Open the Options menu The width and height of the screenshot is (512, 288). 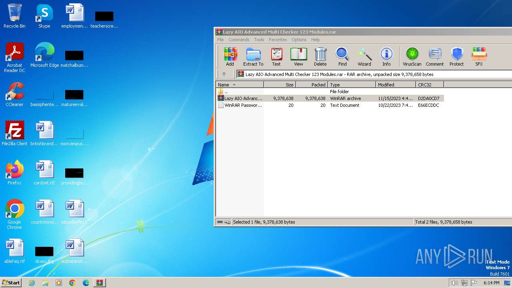299,40
